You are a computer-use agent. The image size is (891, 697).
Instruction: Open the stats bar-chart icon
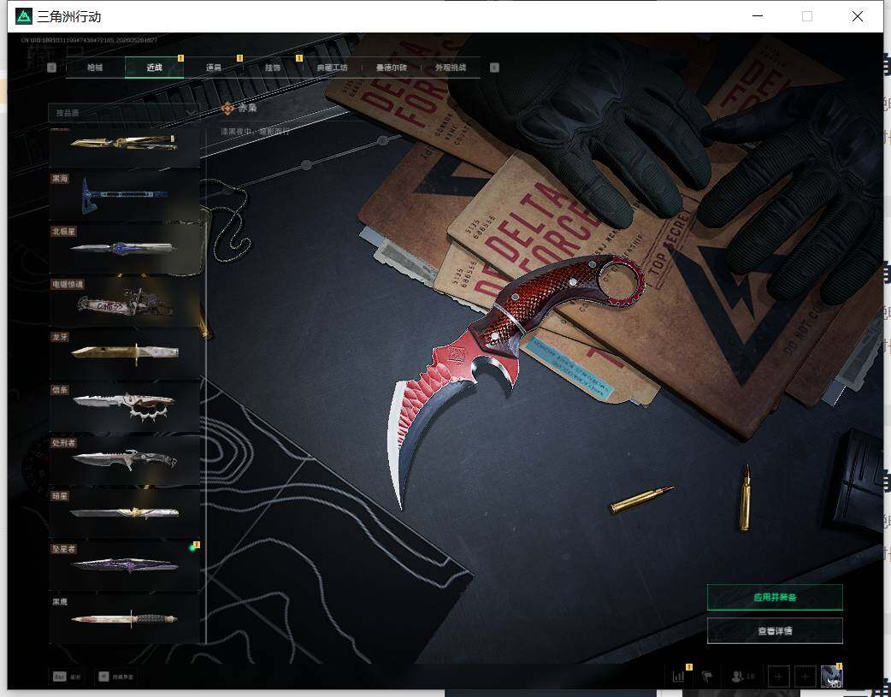point(678,676)
